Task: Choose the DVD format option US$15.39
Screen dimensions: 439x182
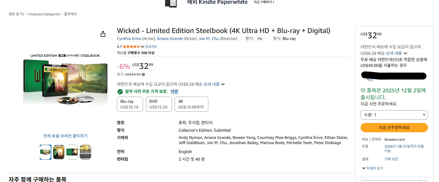Action: (x=158, y=104)
